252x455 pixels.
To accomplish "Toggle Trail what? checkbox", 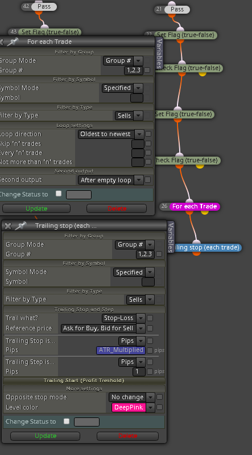I will (x=150, y=318).
